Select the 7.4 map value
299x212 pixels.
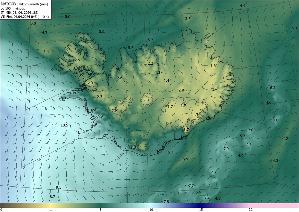click(x=207, y=198)
